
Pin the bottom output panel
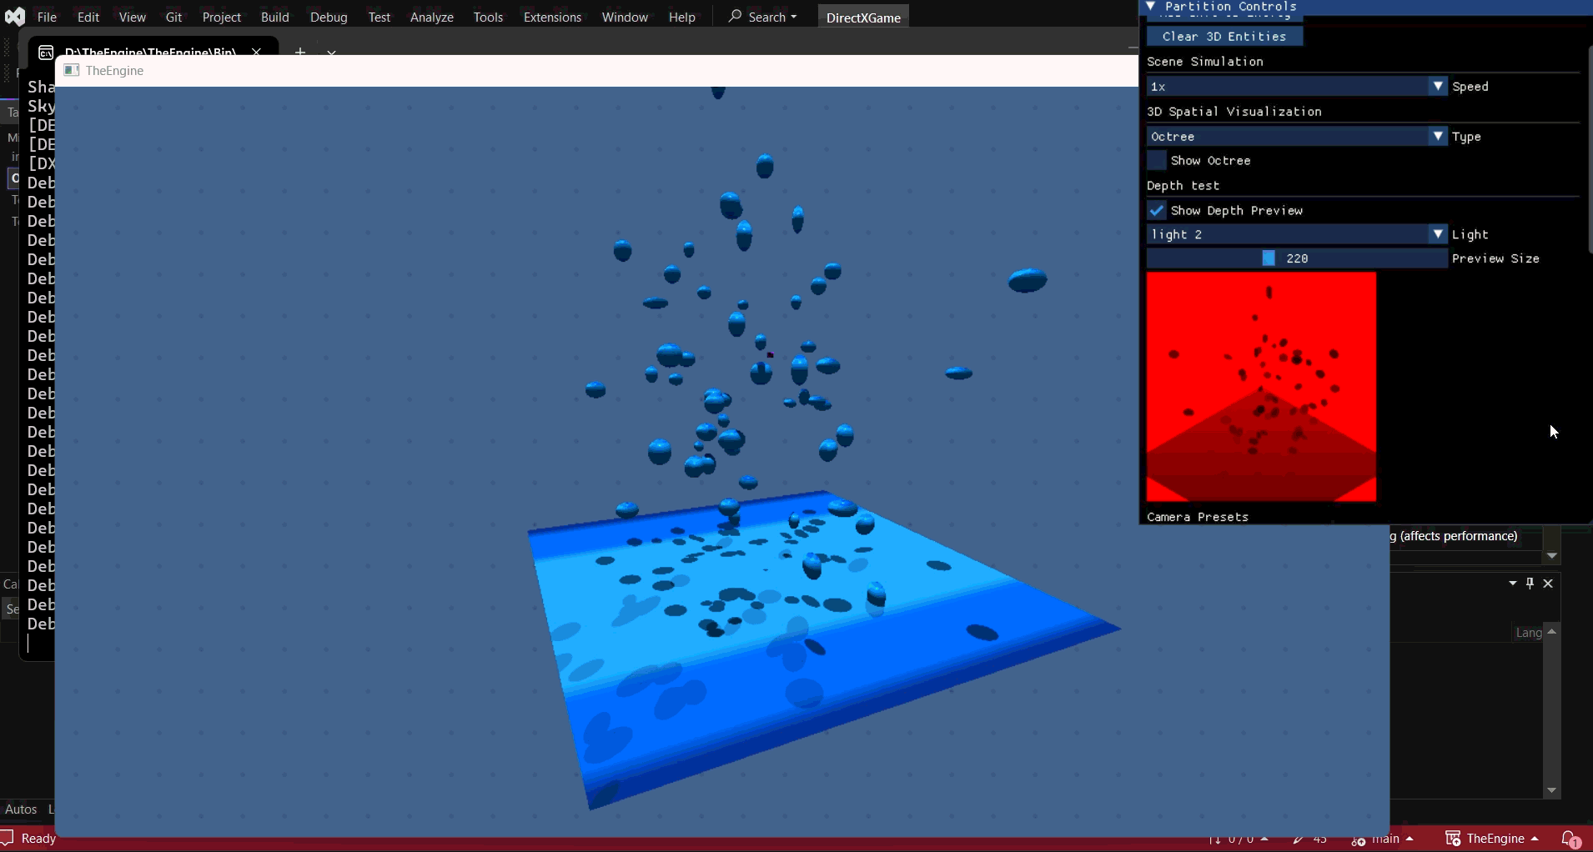[1529, 584]
